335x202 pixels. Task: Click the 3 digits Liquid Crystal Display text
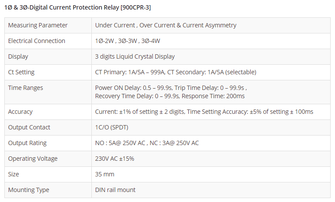tap(135, 56)
